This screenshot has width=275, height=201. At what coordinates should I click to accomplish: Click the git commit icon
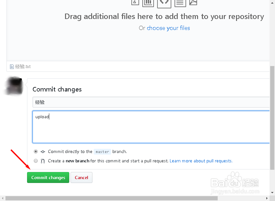coord(43,151)
